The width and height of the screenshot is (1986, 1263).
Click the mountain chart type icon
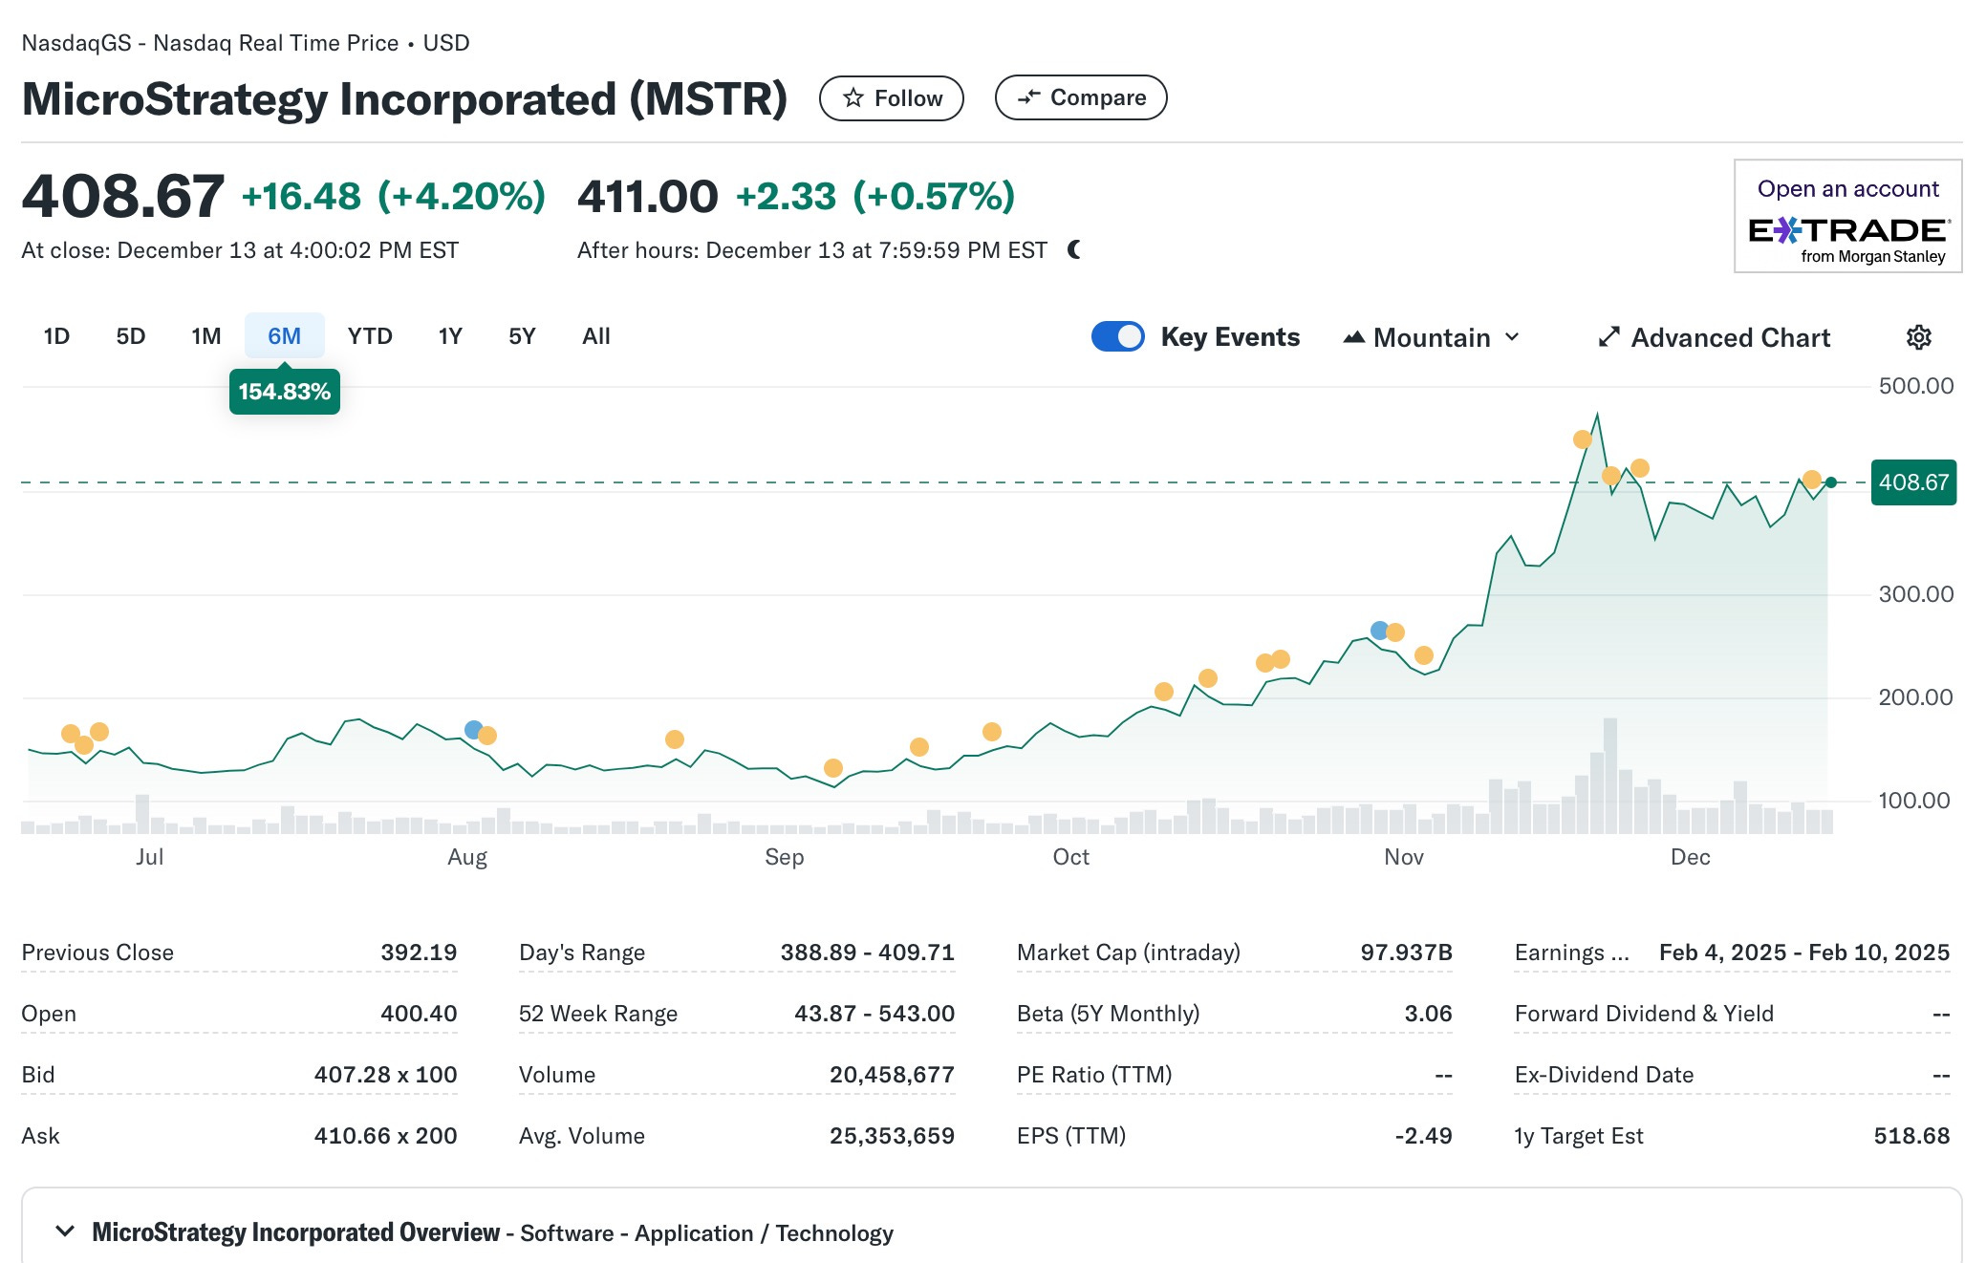point(1353,337)
